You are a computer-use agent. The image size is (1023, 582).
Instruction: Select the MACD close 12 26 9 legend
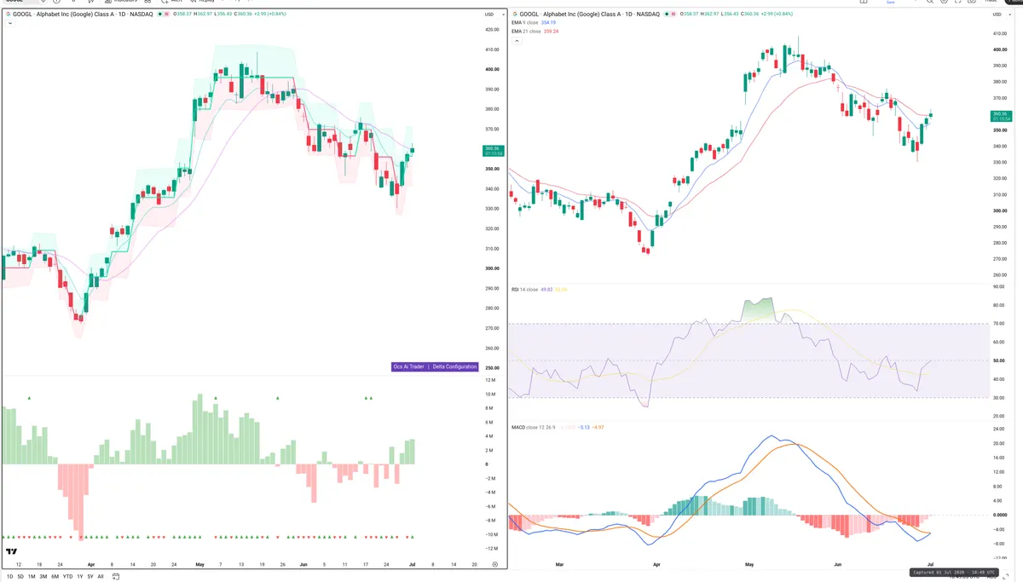tap(533, 426)
